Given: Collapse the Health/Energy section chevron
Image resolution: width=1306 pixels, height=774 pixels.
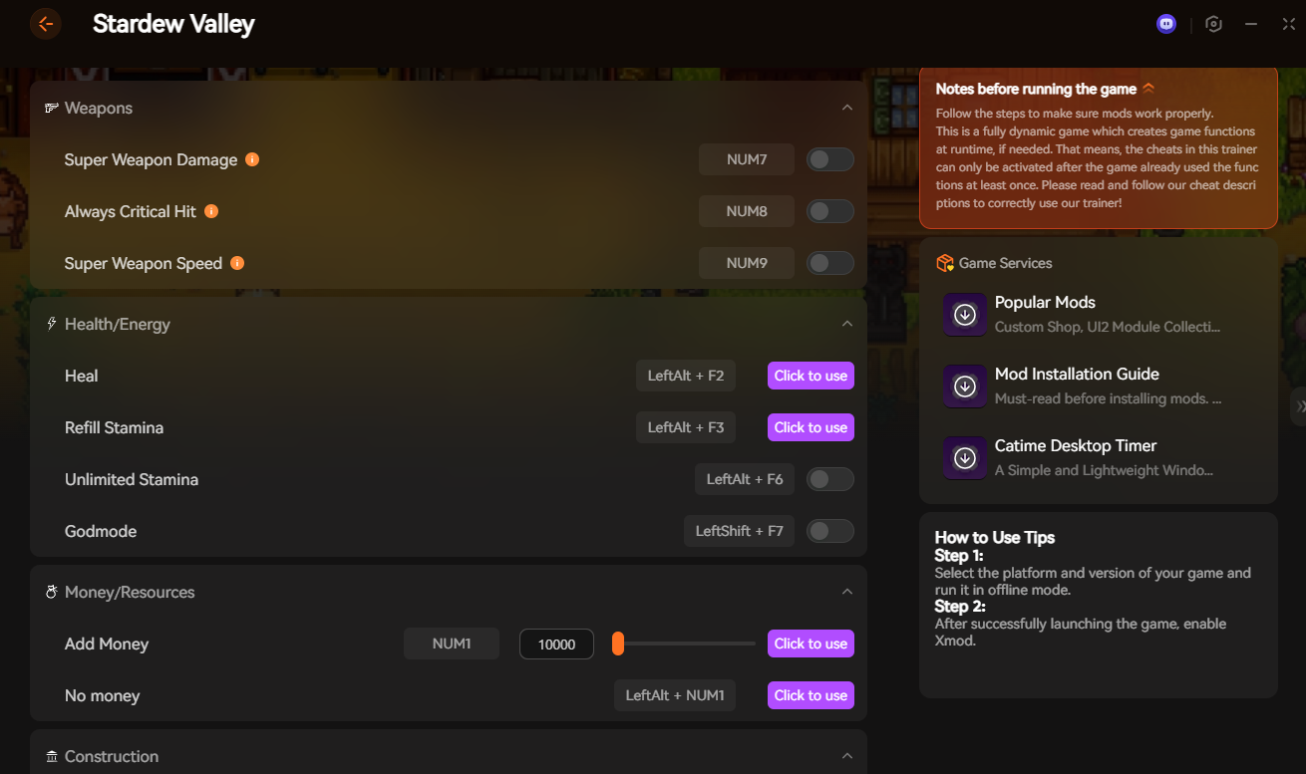Looking at the screenshot, I should click(846, 324).
